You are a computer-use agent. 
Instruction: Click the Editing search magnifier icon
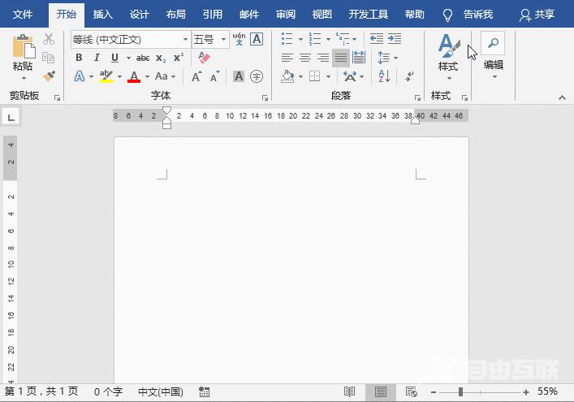point(493,43)
